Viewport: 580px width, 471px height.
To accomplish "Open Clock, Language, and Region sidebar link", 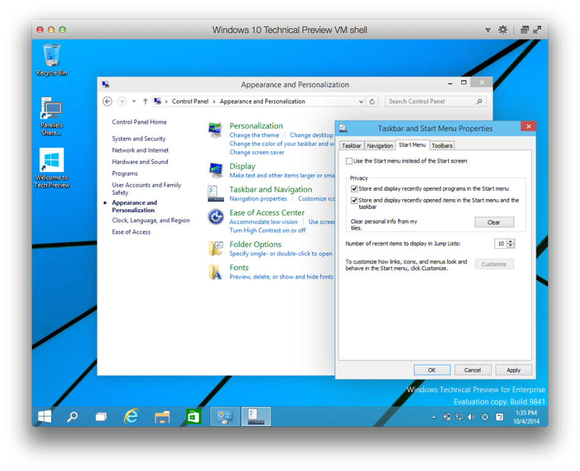I will 151,221.
